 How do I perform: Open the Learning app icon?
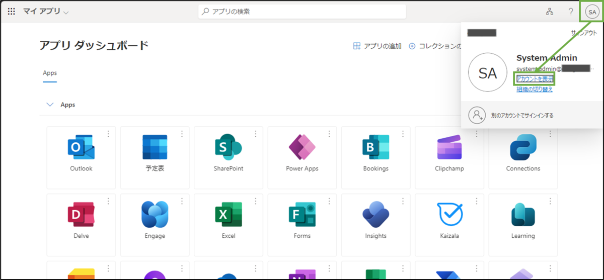(523, 215)
